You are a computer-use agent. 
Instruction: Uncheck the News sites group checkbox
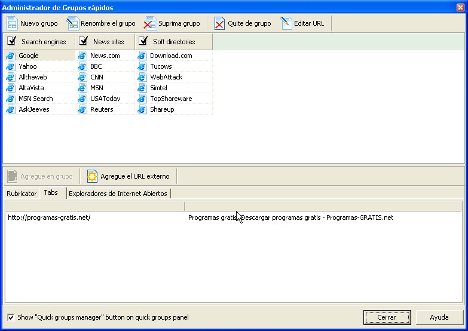tap(83, 41)
